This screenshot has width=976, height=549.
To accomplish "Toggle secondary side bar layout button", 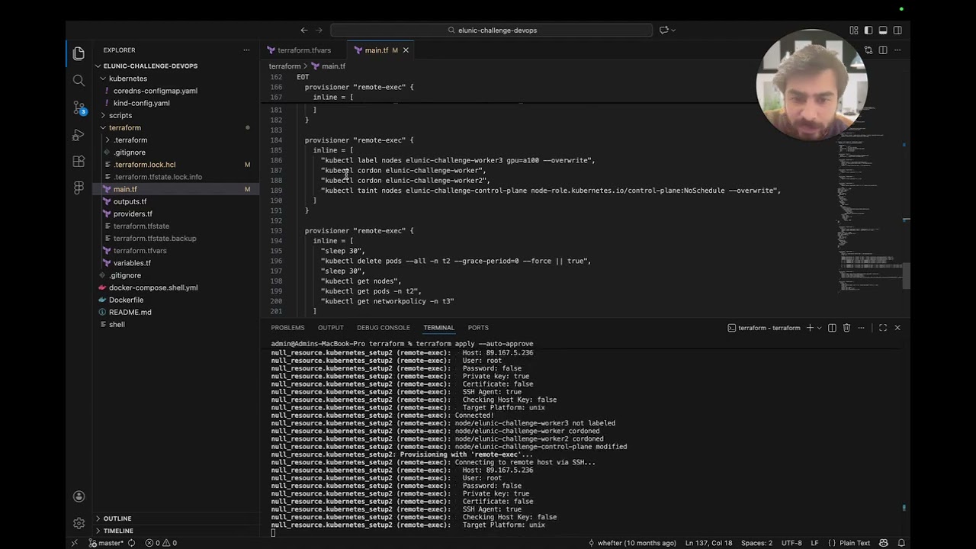I will click(x=897, y=30).
